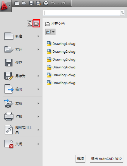Switch to Recent Documents view toggle
This screenshot has width=127, height=166.
click(30, 23)
